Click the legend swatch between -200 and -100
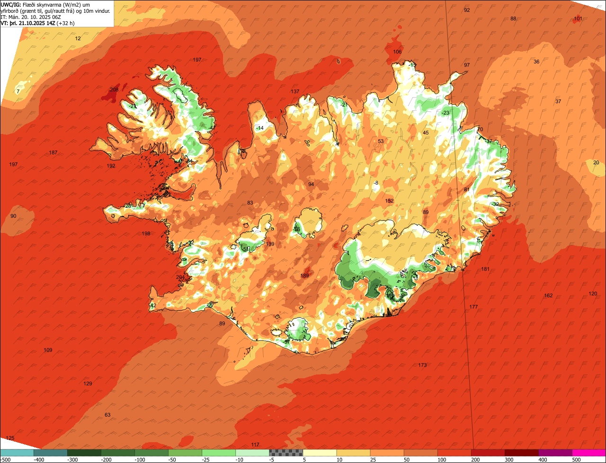The height and width of the screenshot is (463, 606). [117, 453]
